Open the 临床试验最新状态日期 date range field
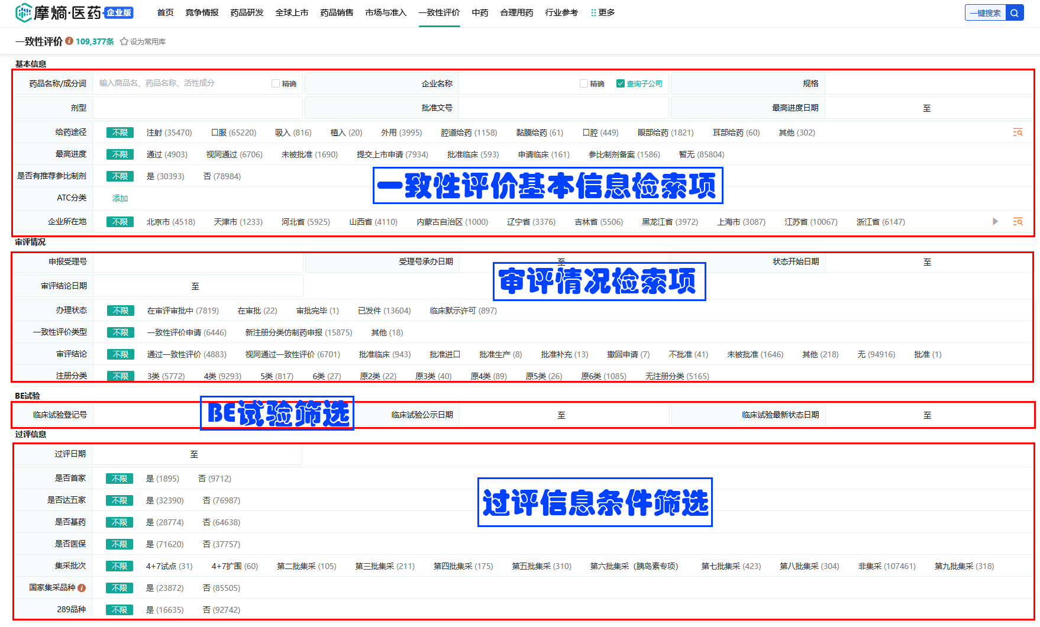The image size is (1040, 627). click(929, 415)
